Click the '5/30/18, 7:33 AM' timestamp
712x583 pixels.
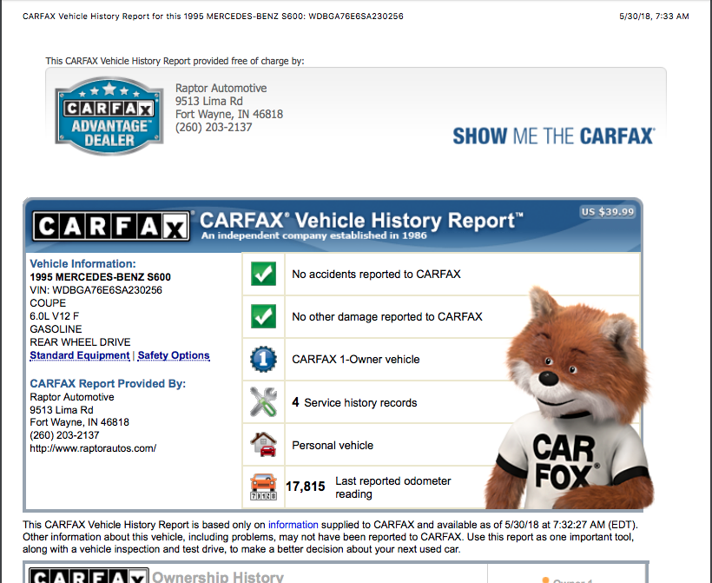(x=654, y=17)
